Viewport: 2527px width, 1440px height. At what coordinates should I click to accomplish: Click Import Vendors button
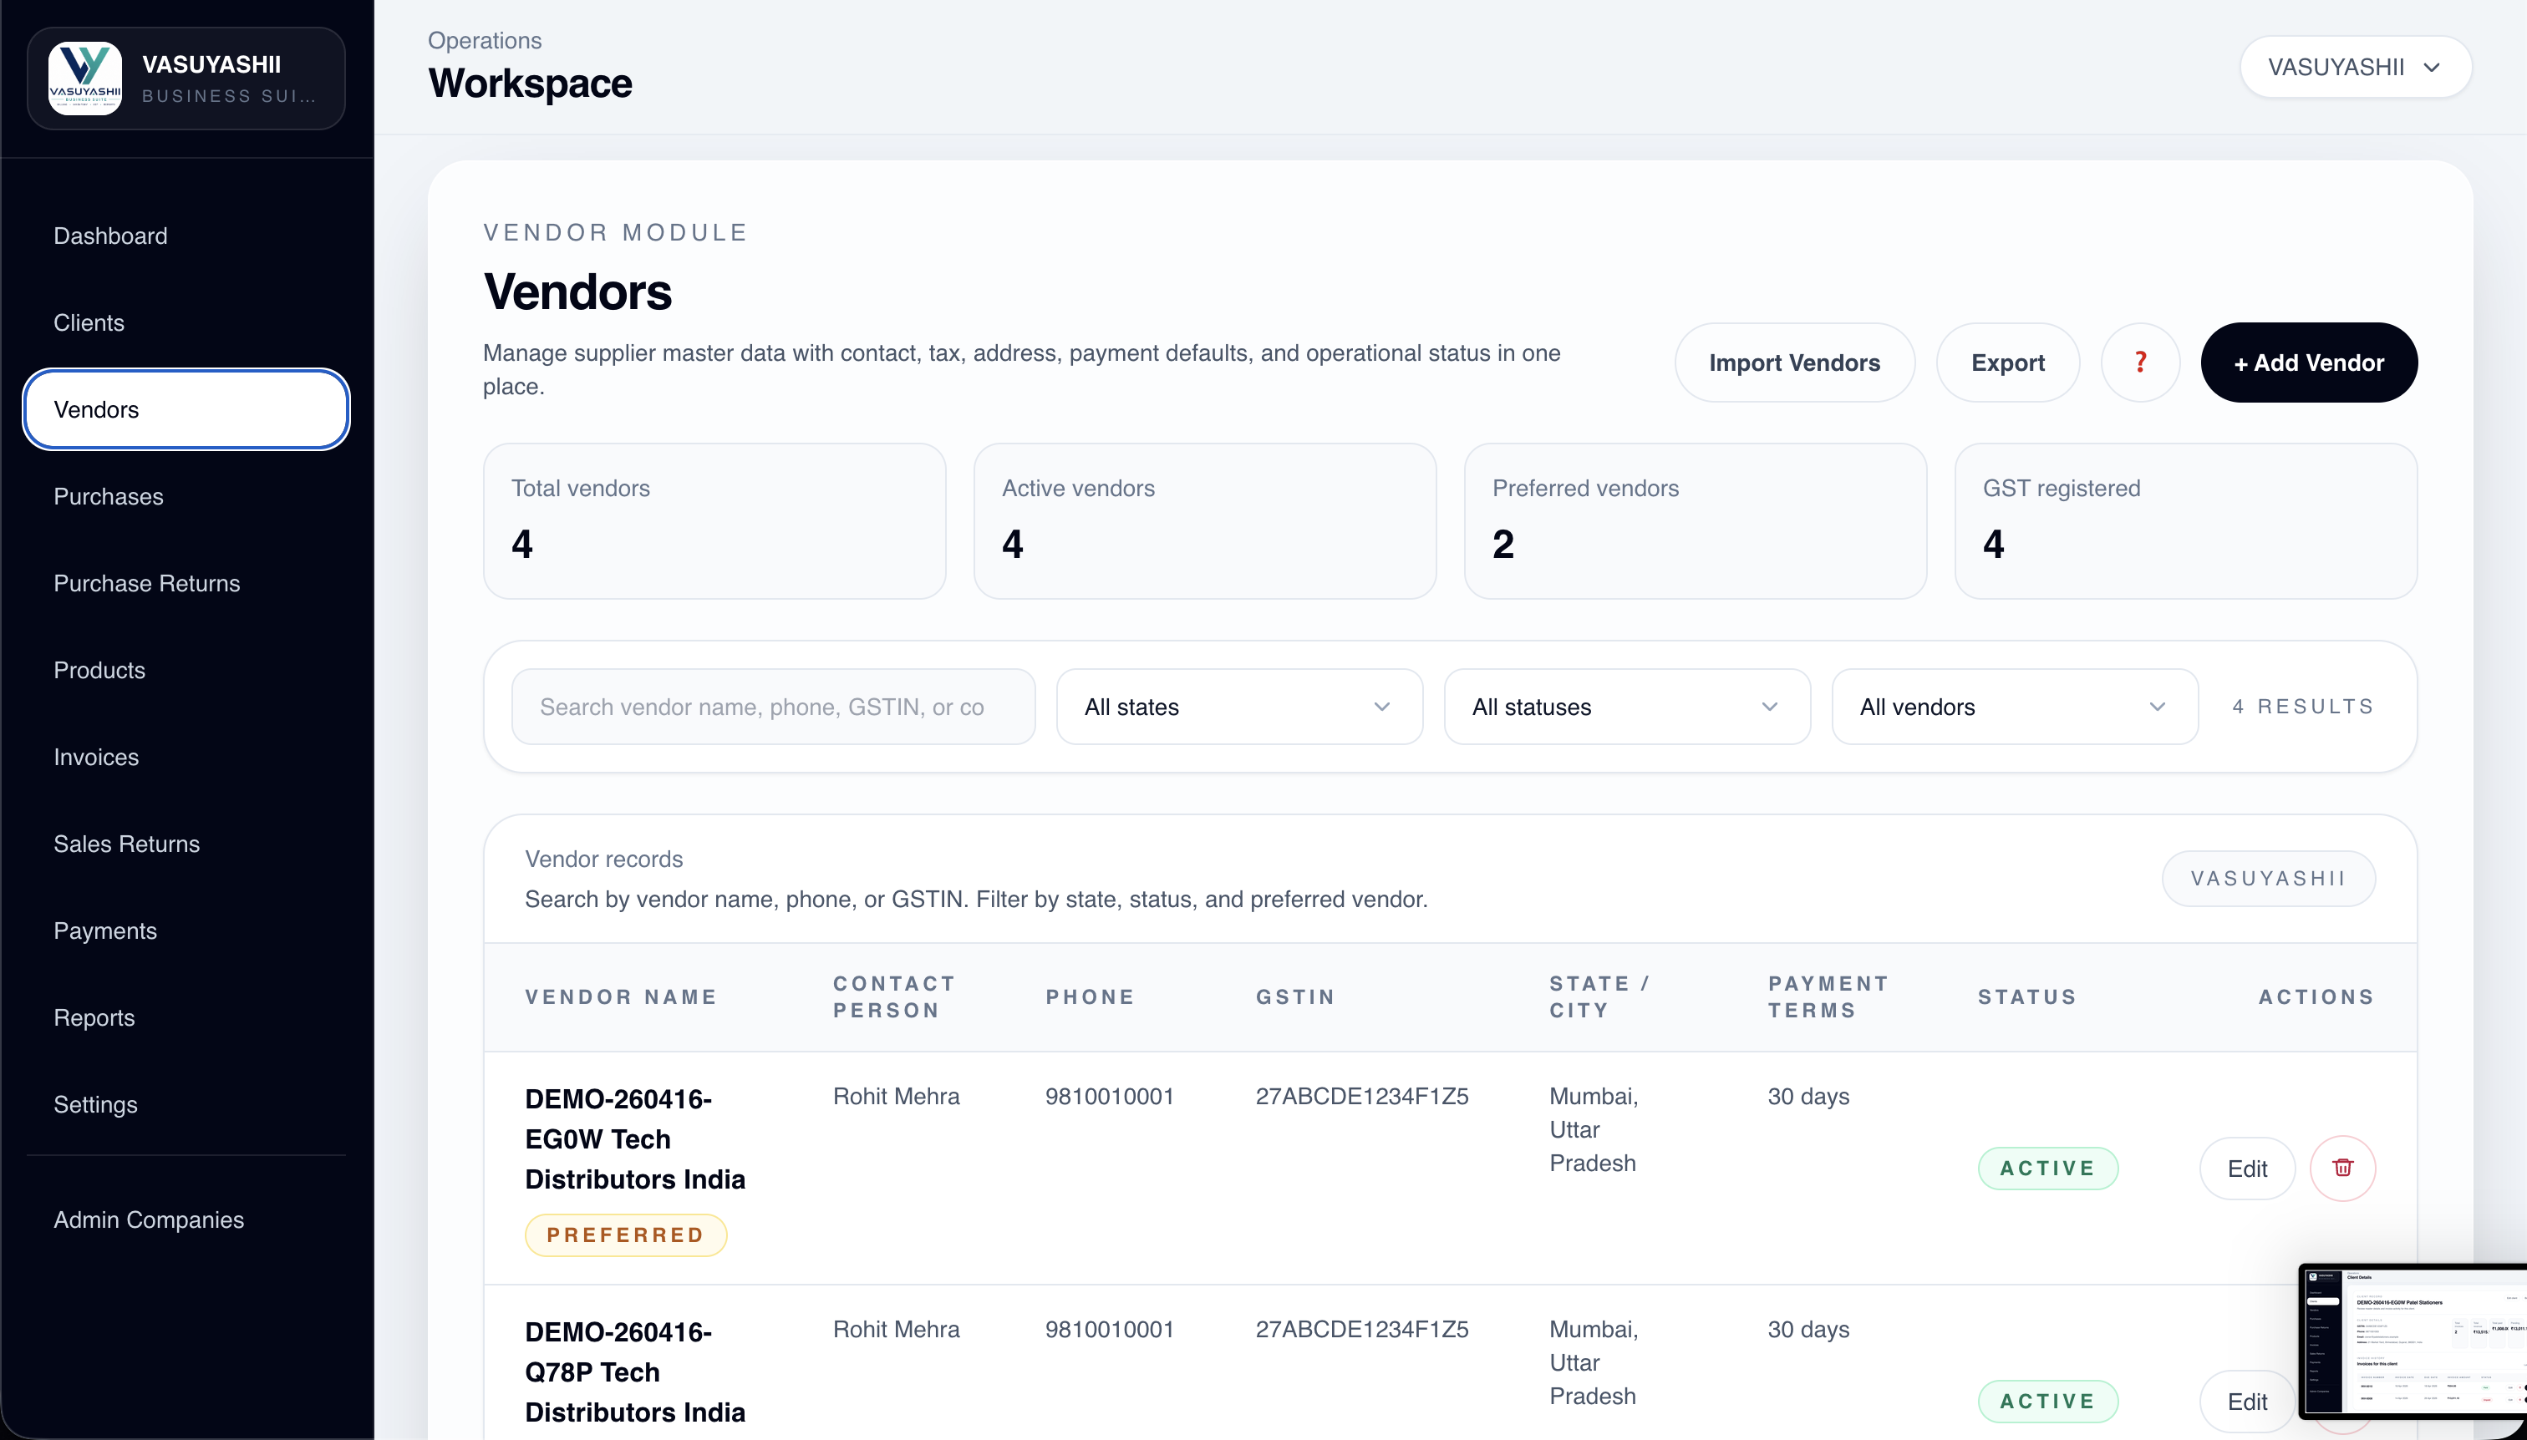click(x=1794, y=362)
